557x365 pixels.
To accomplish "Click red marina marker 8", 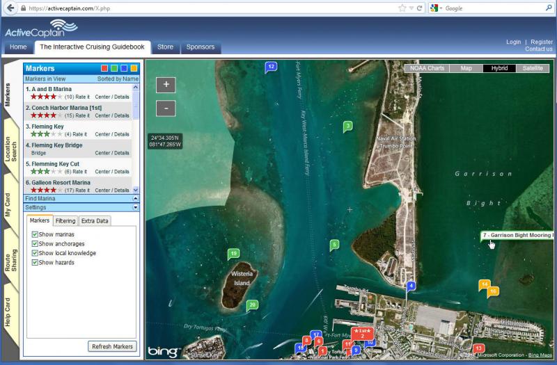I will [306, 341].
